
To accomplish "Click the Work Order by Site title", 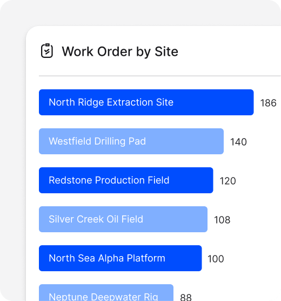I will (120, 51).
